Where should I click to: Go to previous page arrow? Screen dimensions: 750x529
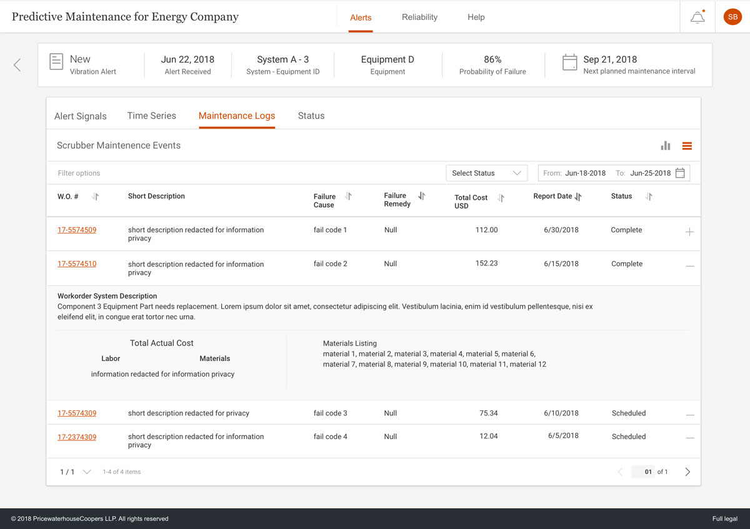coord(620,472)
